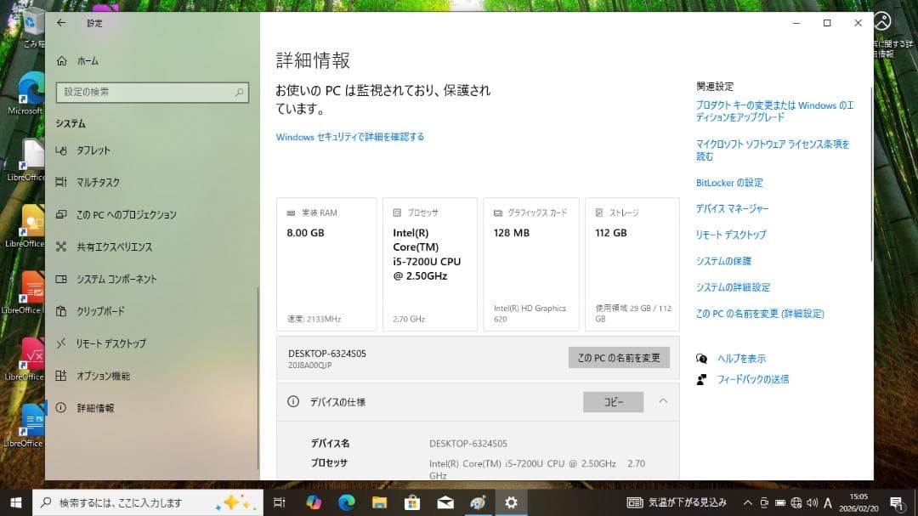The height and width of the screenshot is (516, 918).
Task: Click the Shared experiences sidebar icon
Action: [x=61, y=247]
